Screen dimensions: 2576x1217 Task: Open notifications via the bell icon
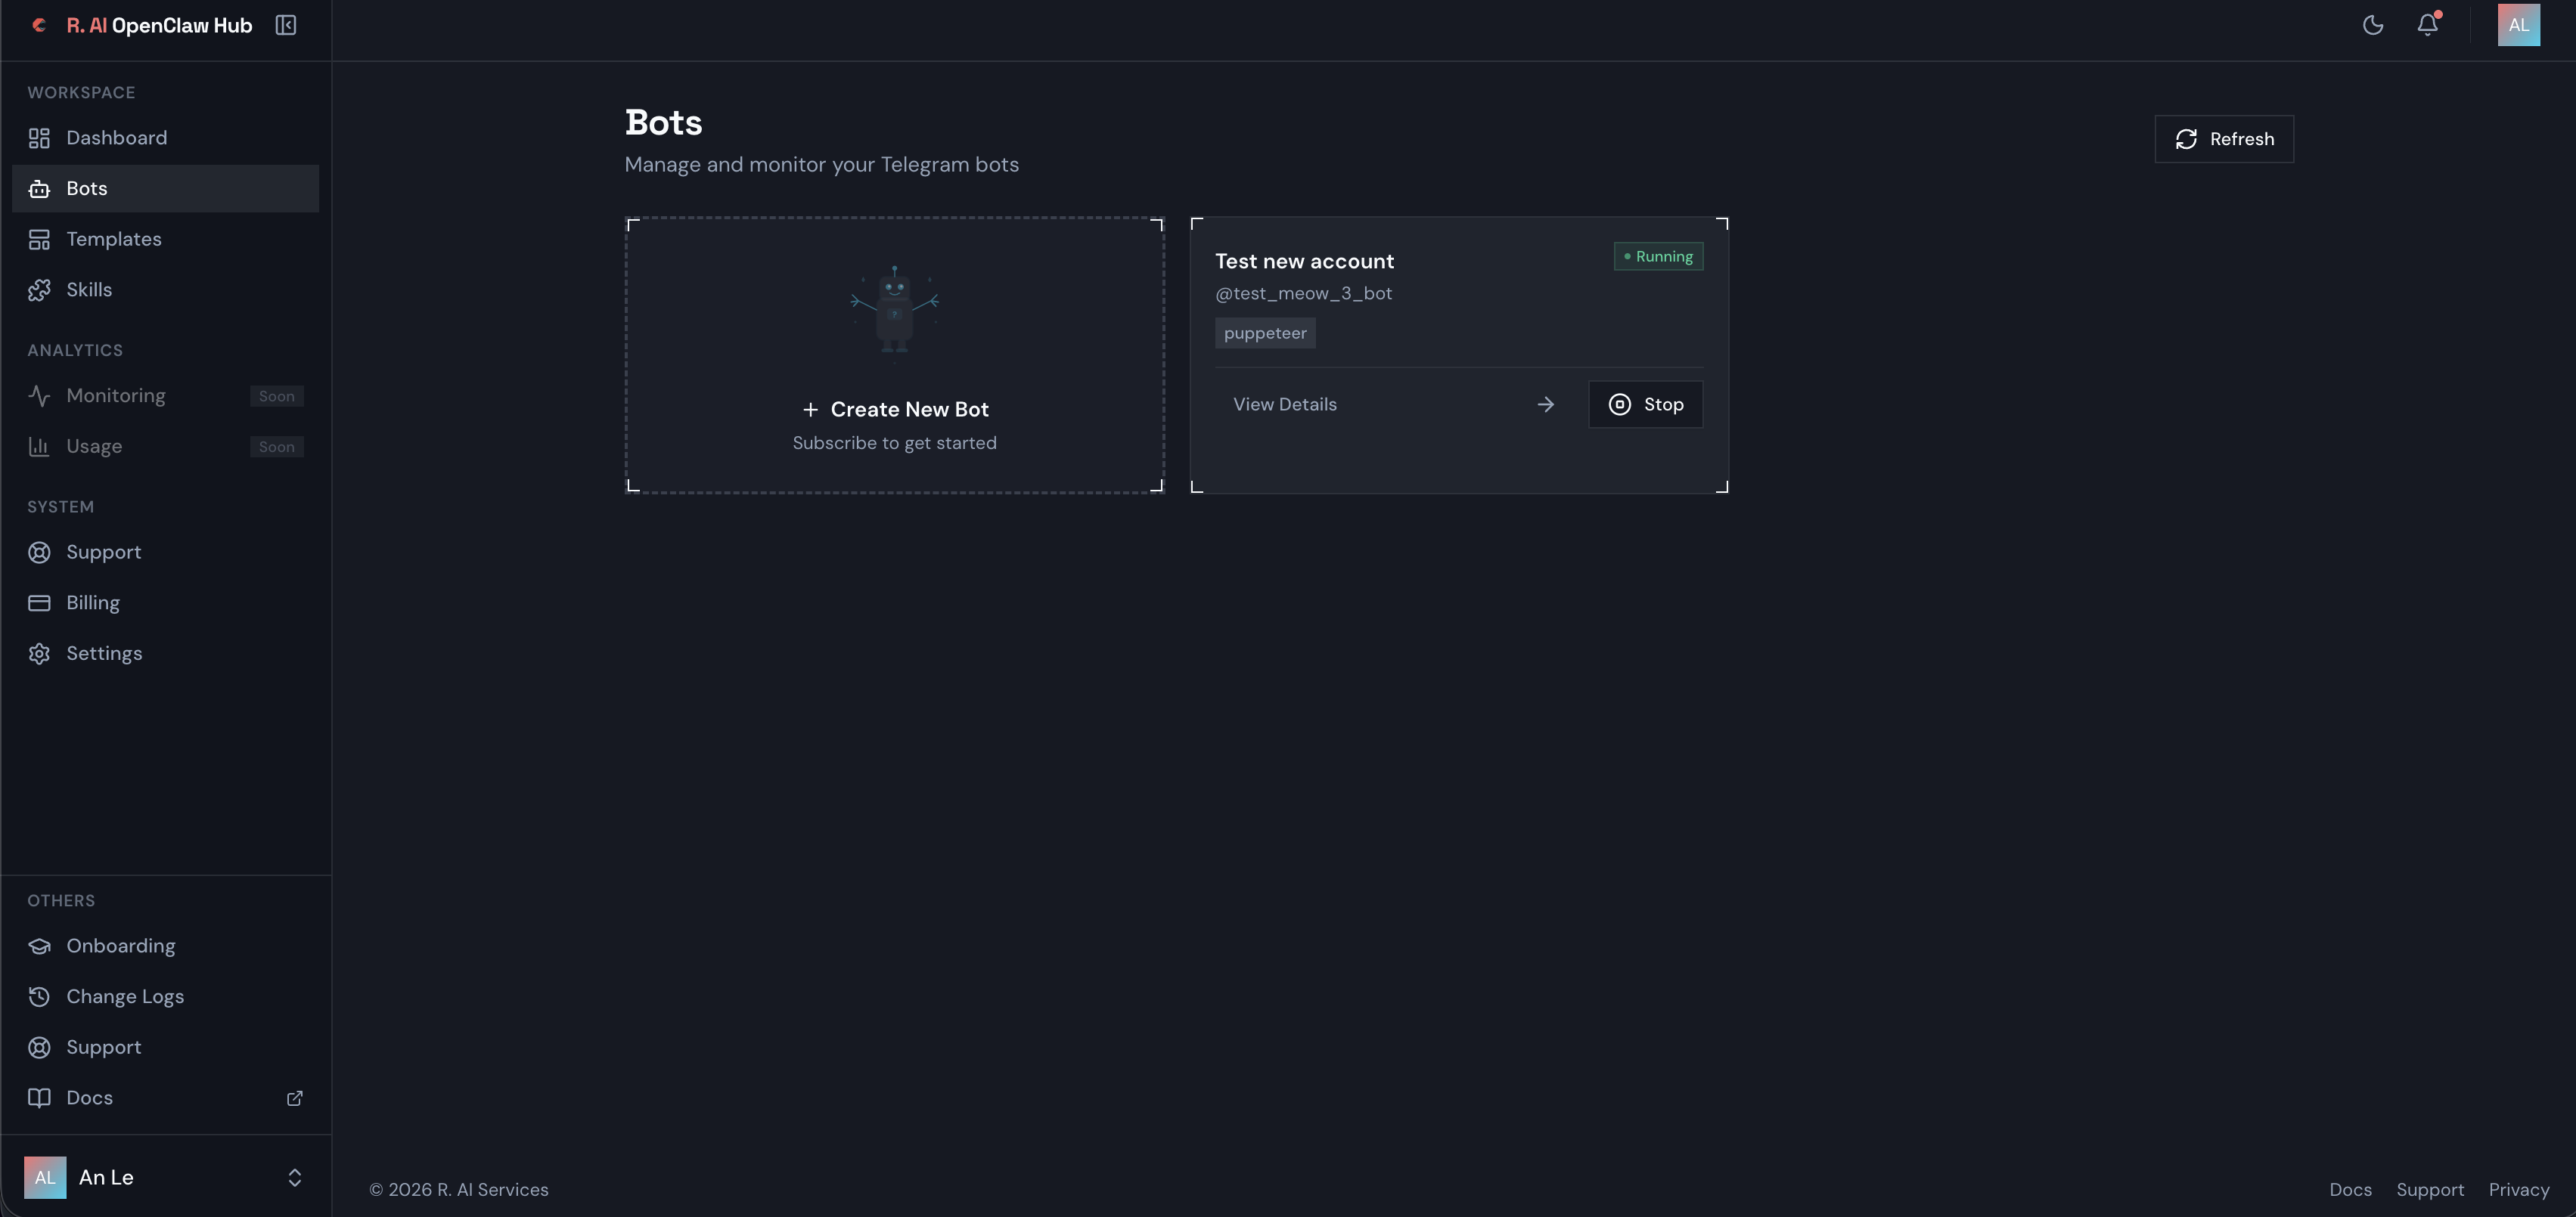pos(2428,25)
